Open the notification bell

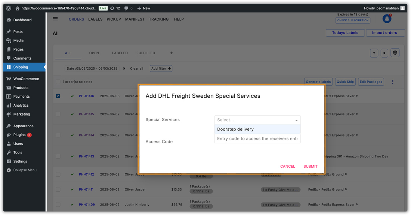(x=387, y=19)
